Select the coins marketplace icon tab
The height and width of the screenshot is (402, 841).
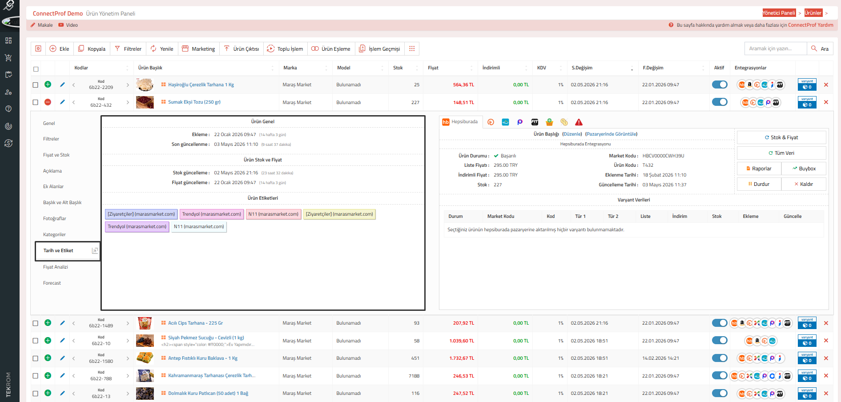[x=564, y=122]
